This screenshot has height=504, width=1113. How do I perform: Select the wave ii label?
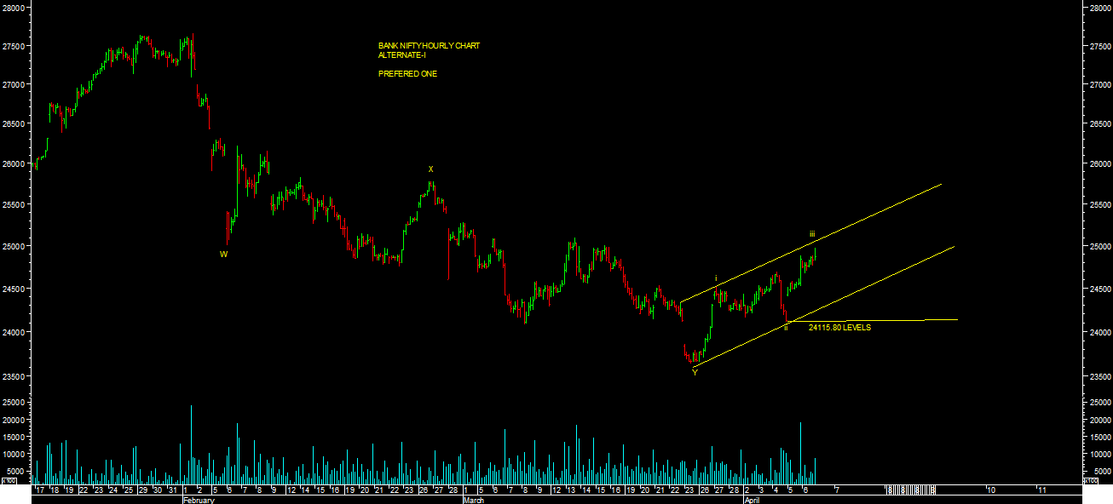click(x=786, y=327)
